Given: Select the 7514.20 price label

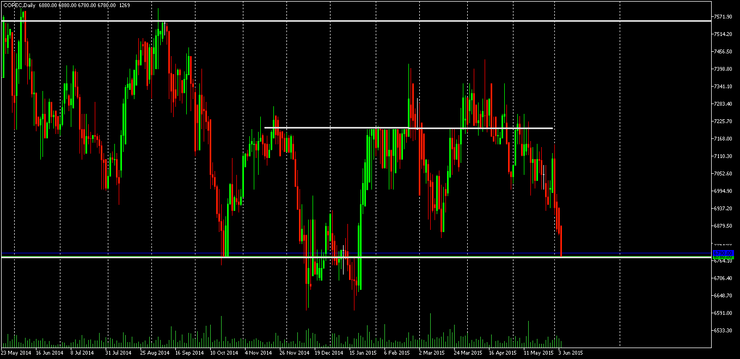Looking at the screenshot, I should pyautogui.click(x=724, y=34).
